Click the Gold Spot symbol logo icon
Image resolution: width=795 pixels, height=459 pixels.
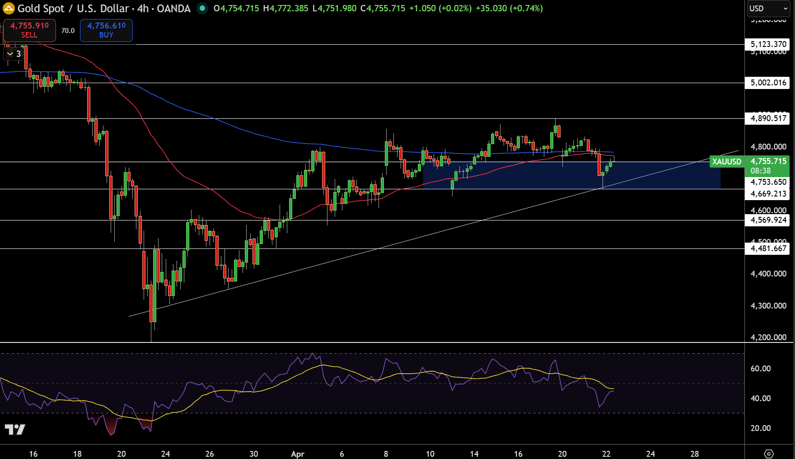pyautogui.click(x=9, y=8)
